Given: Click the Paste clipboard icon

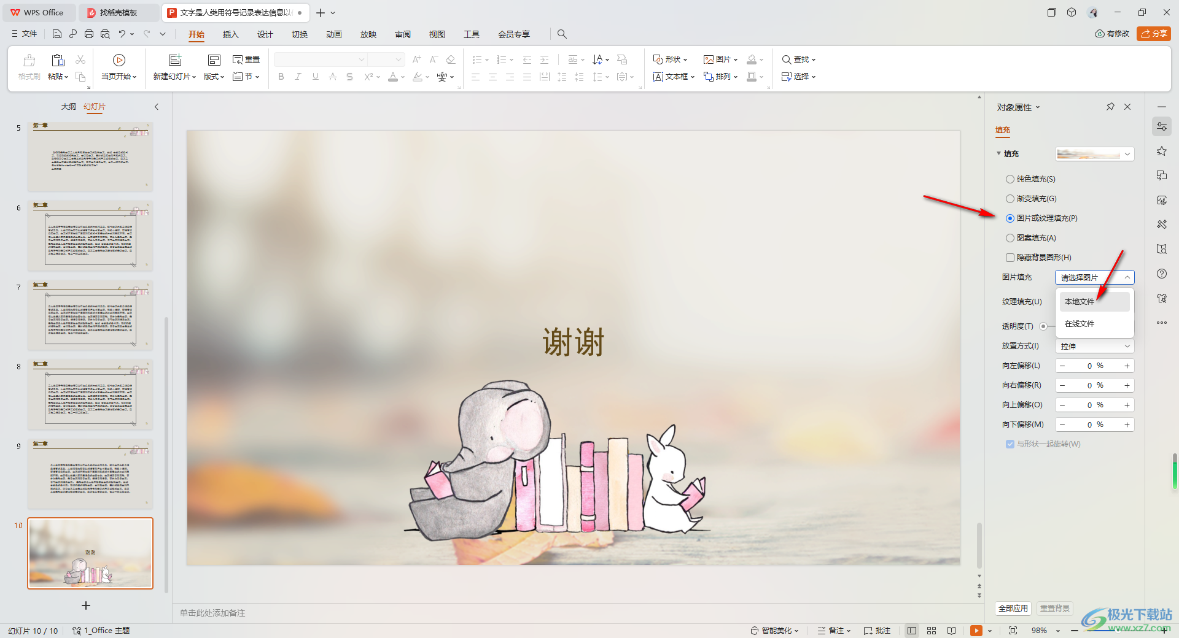Looking at the screenshot, I should coord(58,60).
